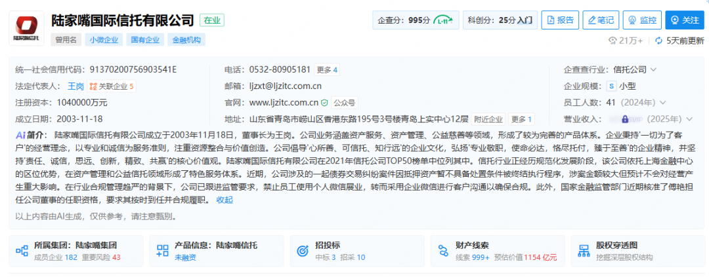Click the 陆家嘴信托 company logo
This screenshot has width=709, height=277.
27,28
